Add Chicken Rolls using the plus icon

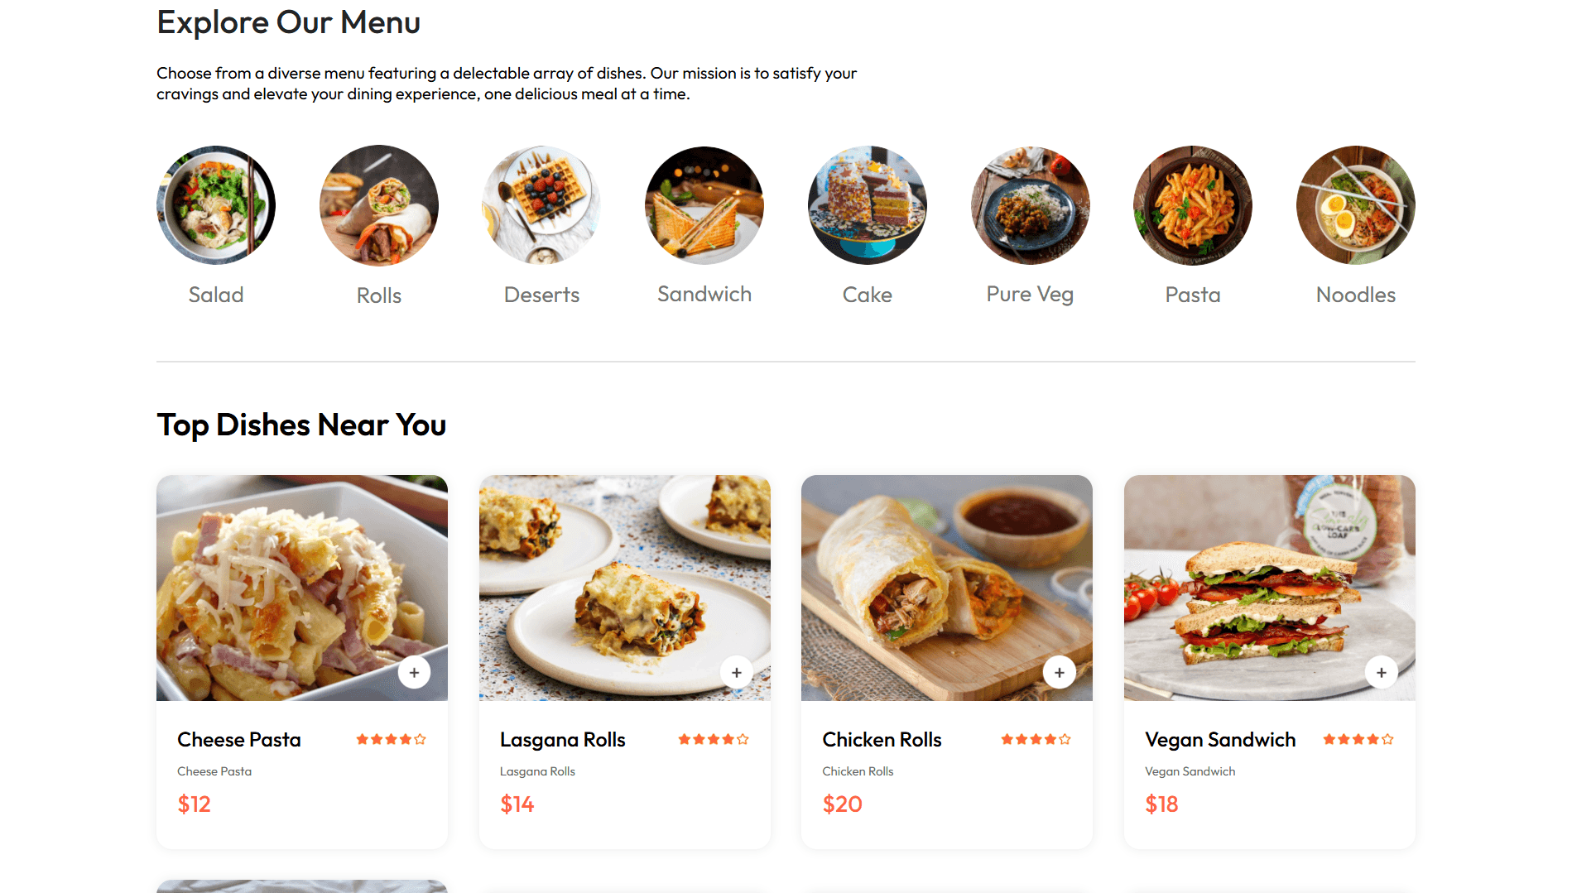coord(1059,673)
